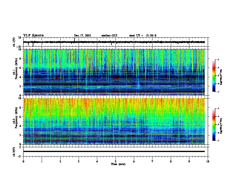Click the "Time (min)" x-axis label
The image size is (234, 181).
click(x=118, y=164)
